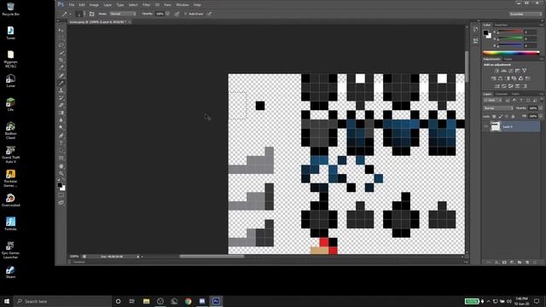Open the collapsed Properties panel icon

coord(476,41)
